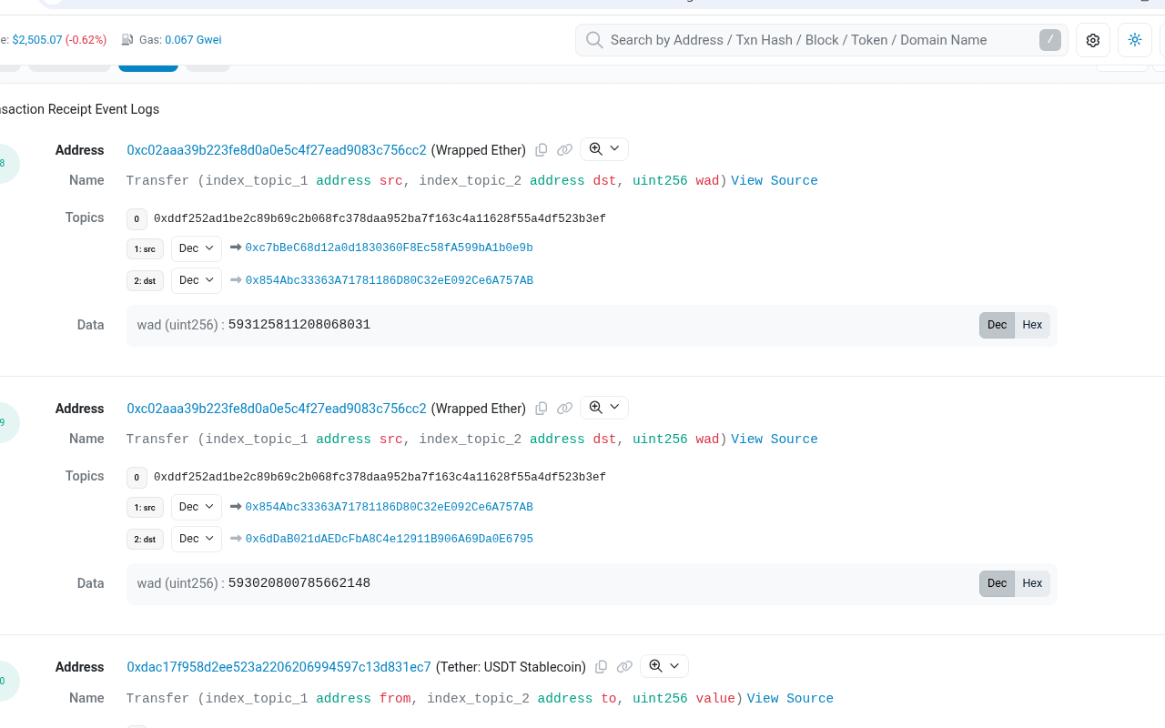Copy the Tether USDT Stablecoin address

pyautogui.click(x=602, y=667)
